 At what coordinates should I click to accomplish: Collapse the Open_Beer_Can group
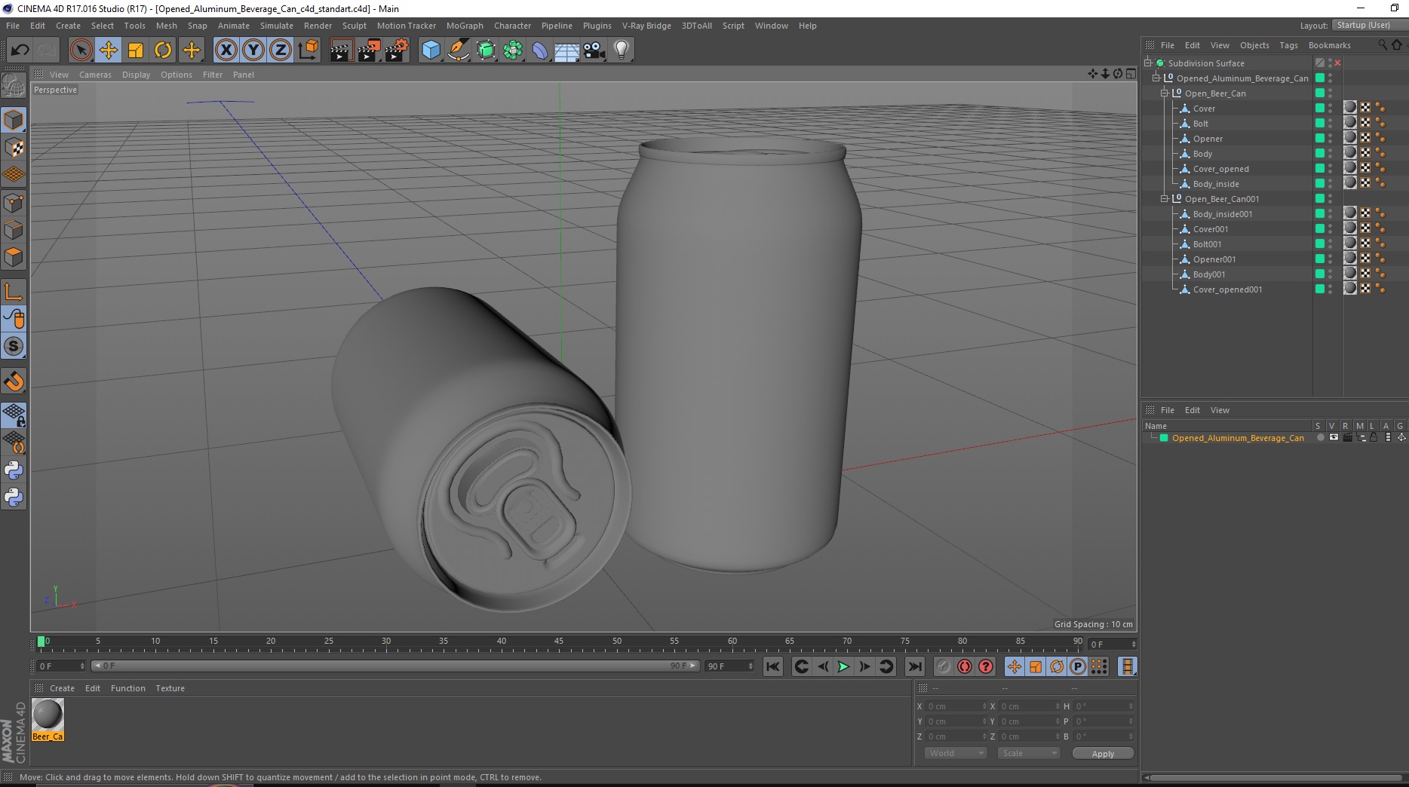point(1164,93)
